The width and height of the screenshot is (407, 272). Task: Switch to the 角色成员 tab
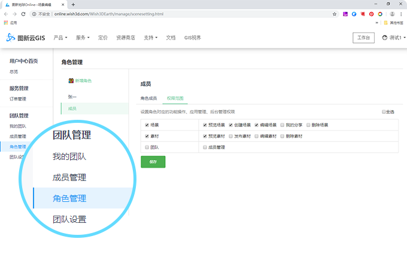point(148,98)
